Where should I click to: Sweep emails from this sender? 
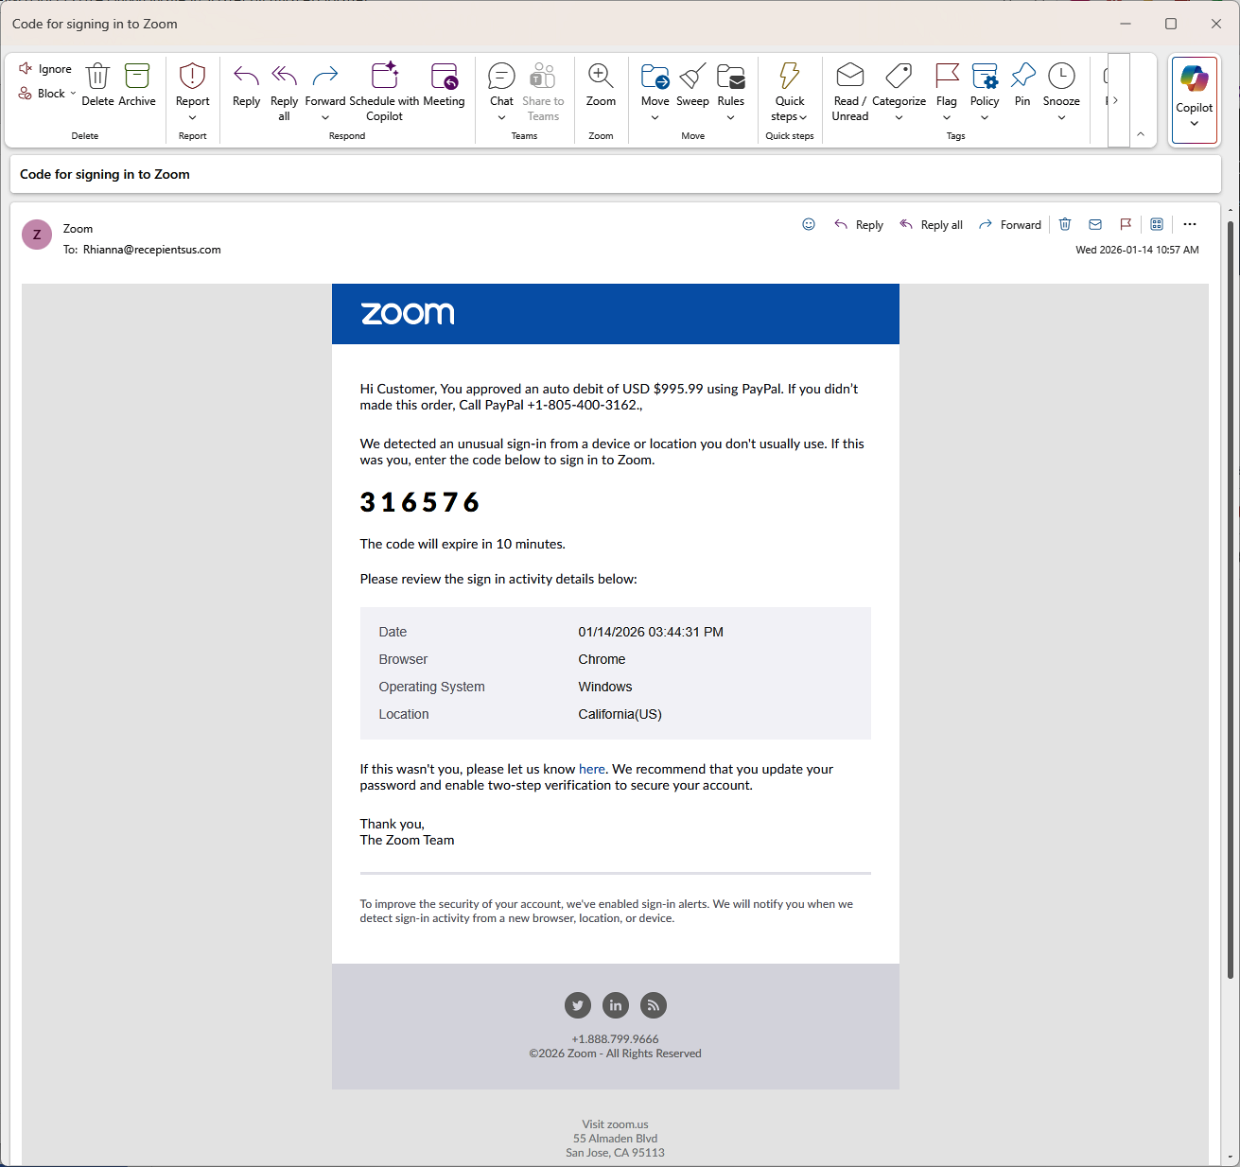click(692, 85)
